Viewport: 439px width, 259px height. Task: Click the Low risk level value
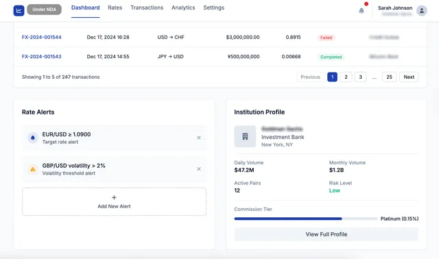click(335, 190)
